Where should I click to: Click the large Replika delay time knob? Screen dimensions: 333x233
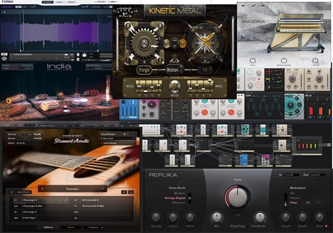(x=237, y=197)
